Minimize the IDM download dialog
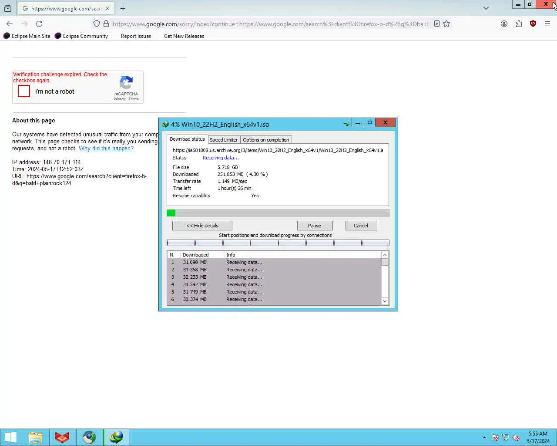557x446 pixels. (x=358, y=123)
